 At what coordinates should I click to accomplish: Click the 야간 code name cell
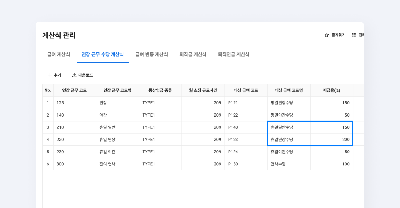(117, 115)
